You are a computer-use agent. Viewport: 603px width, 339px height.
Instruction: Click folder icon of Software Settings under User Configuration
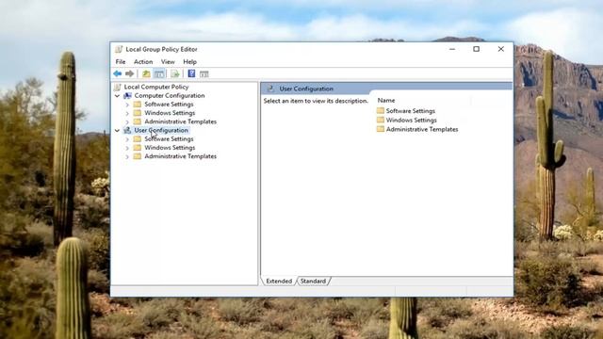[138, 138]
